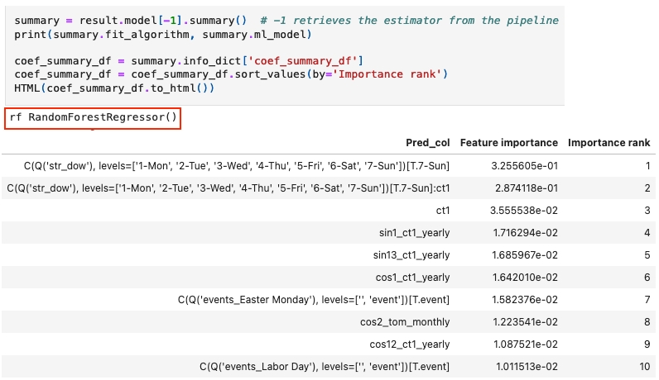Screen dimensions: 659x380
Task: Click the importance rank 10 cell
Action: [642, 366]
